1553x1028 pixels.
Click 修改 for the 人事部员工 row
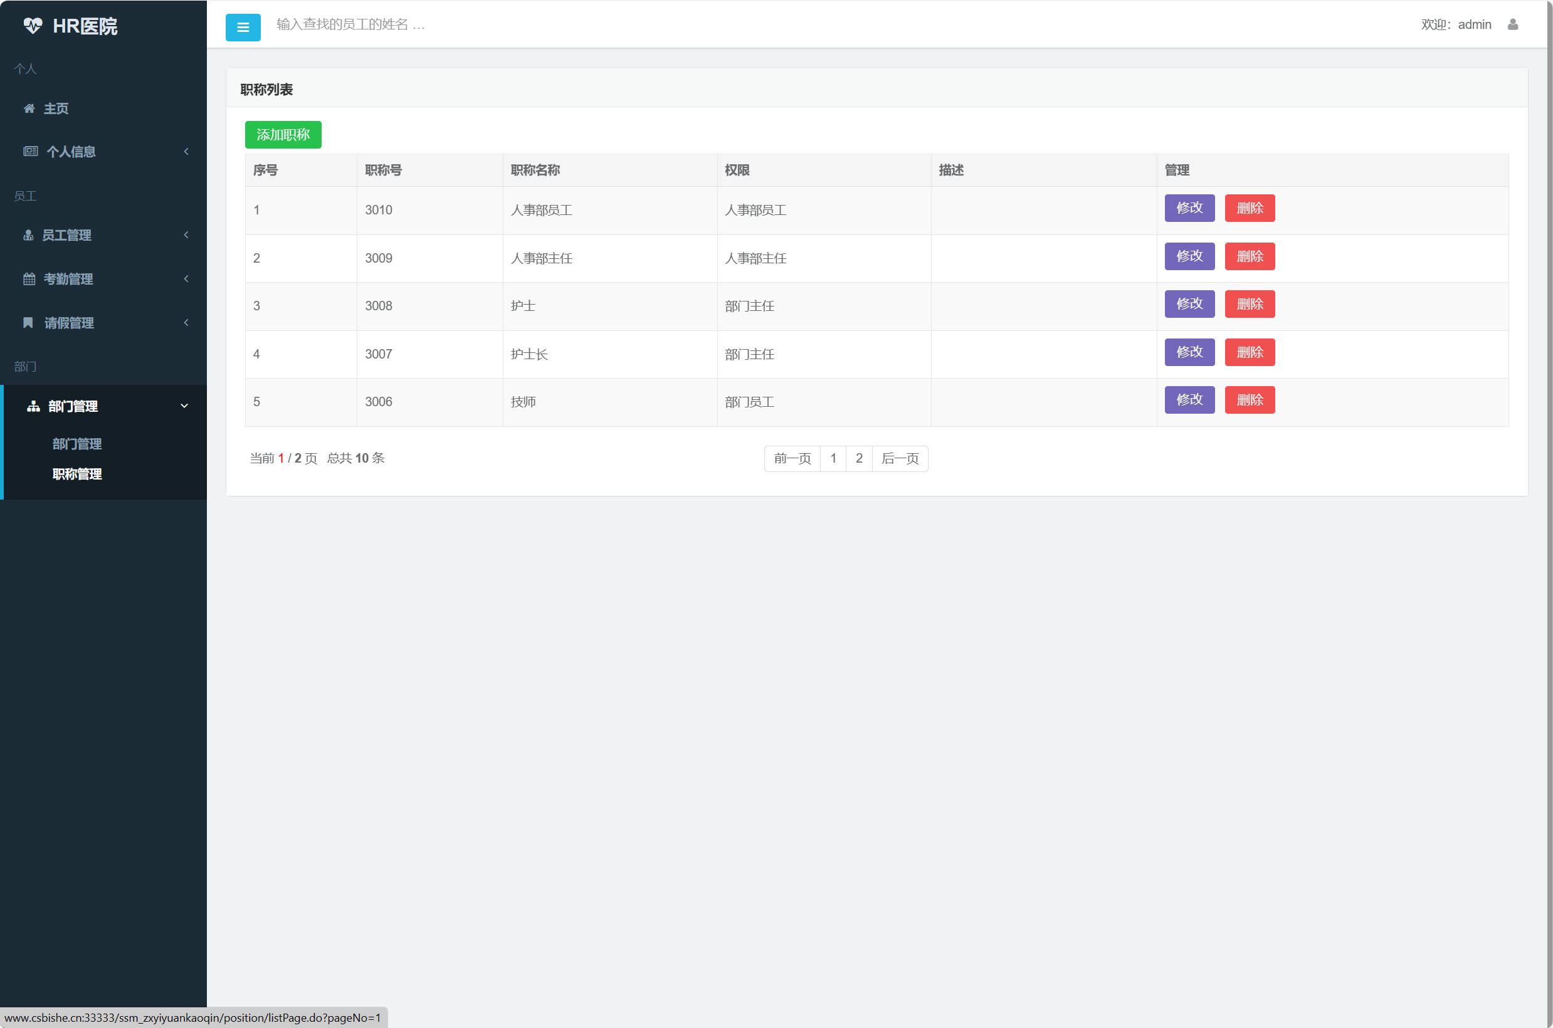click(1189, 208)
